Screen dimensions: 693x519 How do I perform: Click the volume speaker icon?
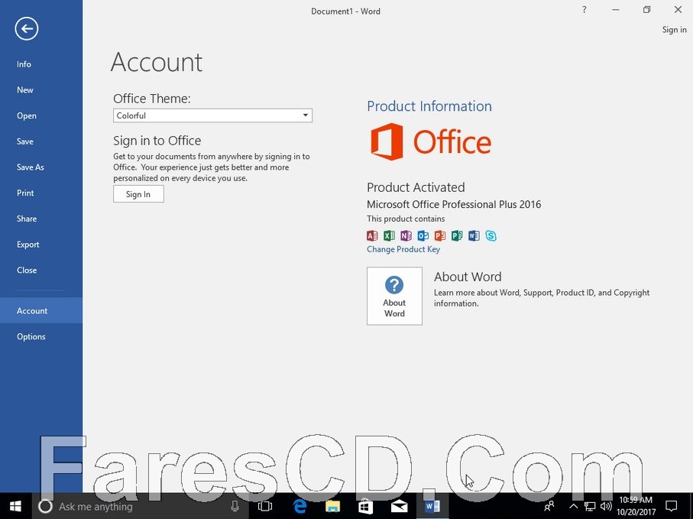coord(606,507)
